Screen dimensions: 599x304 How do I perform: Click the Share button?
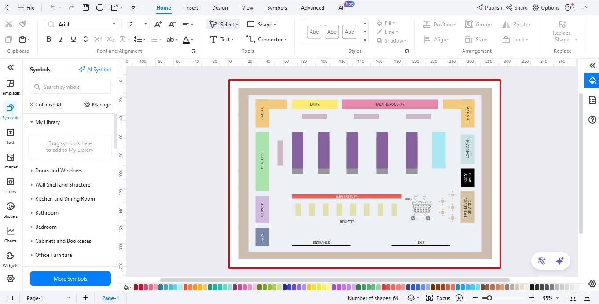click(x=517, y=7)
